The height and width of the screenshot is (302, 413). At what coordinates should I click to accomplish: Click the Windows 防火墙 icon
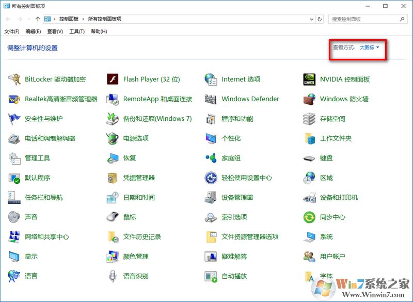[309, 99]
